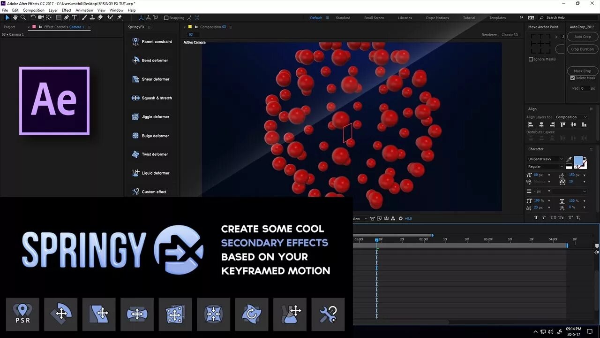Align layers to the top edge

[563, 124]
